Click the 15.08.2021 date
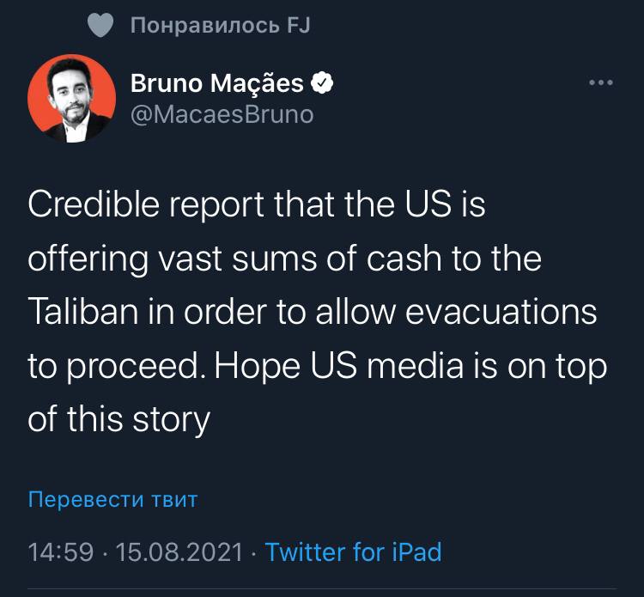The height and width of the screenshot is (597, 644). [179, 551]
